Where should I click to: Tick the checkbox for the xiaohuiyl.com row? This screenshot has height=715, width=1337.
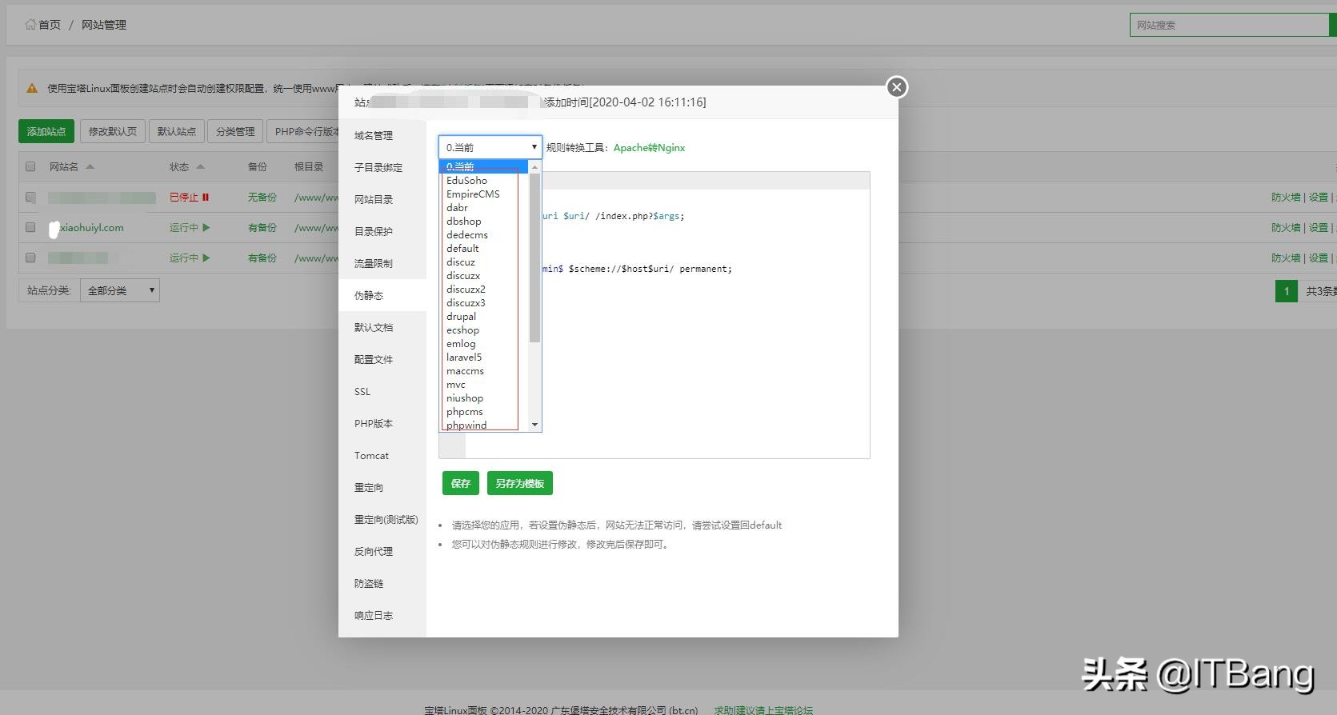30,227
